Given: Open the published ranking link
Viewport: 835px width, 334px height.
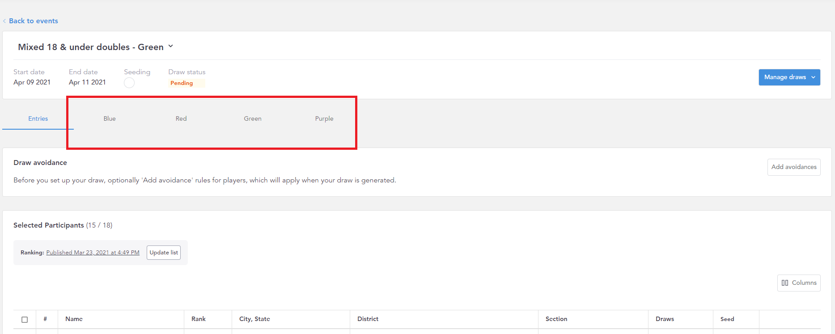Looking at the screenshot, I should coord(93,253).
